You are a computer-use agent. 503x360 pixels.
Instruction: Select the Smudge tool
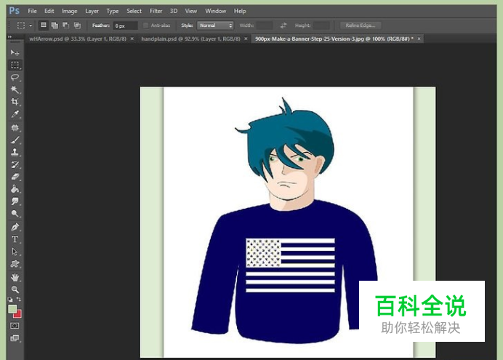pyautogui.click(x=15, y=201)
